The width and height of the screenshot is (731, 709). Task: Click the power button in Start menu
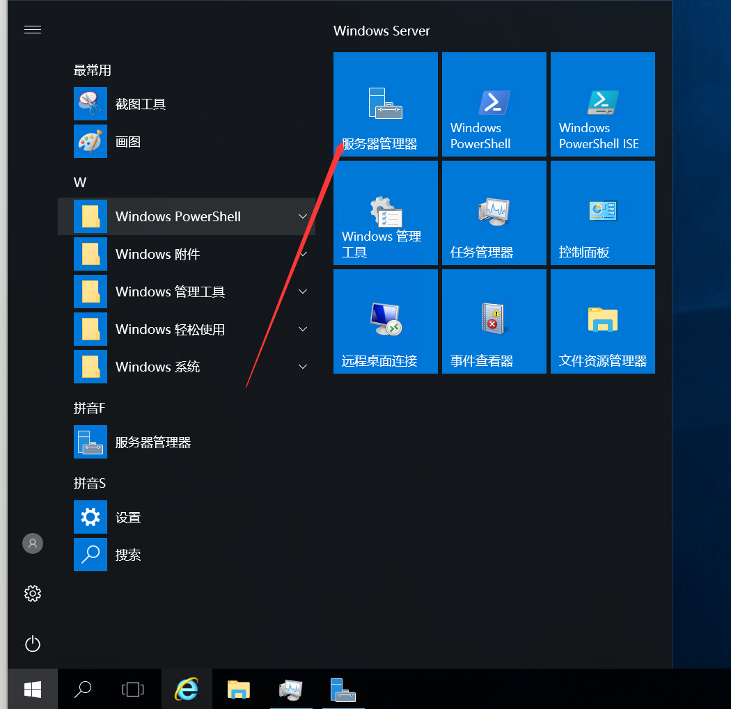(33, 644)
